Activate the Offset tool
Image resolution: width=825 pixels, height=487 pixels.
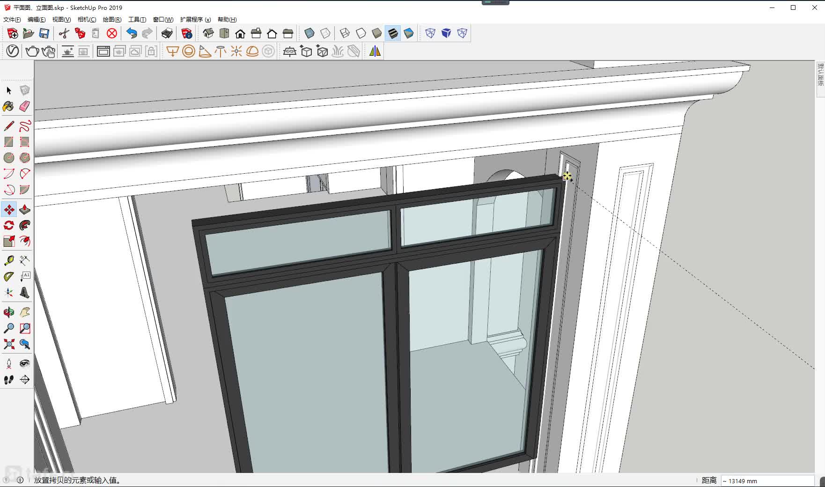pyautogui.click(x=25, y=241)
